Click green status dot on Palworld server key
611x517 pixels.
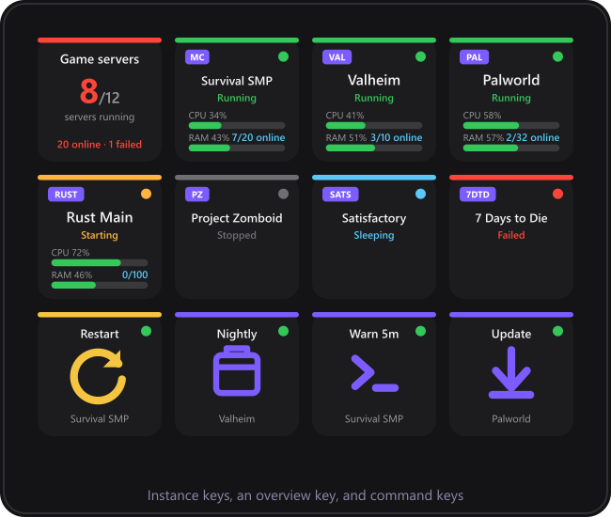pos(557,57)
